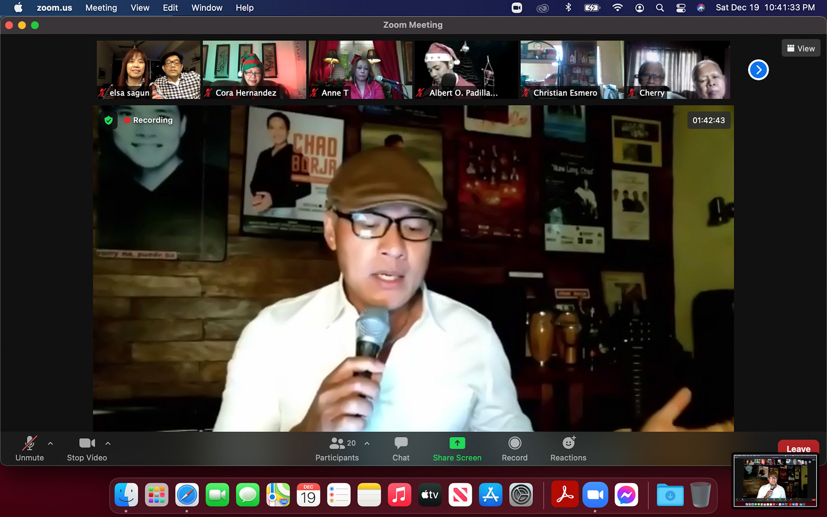Open the Chat panel
This screenshot has height=517, width=827.
point(401,448)
